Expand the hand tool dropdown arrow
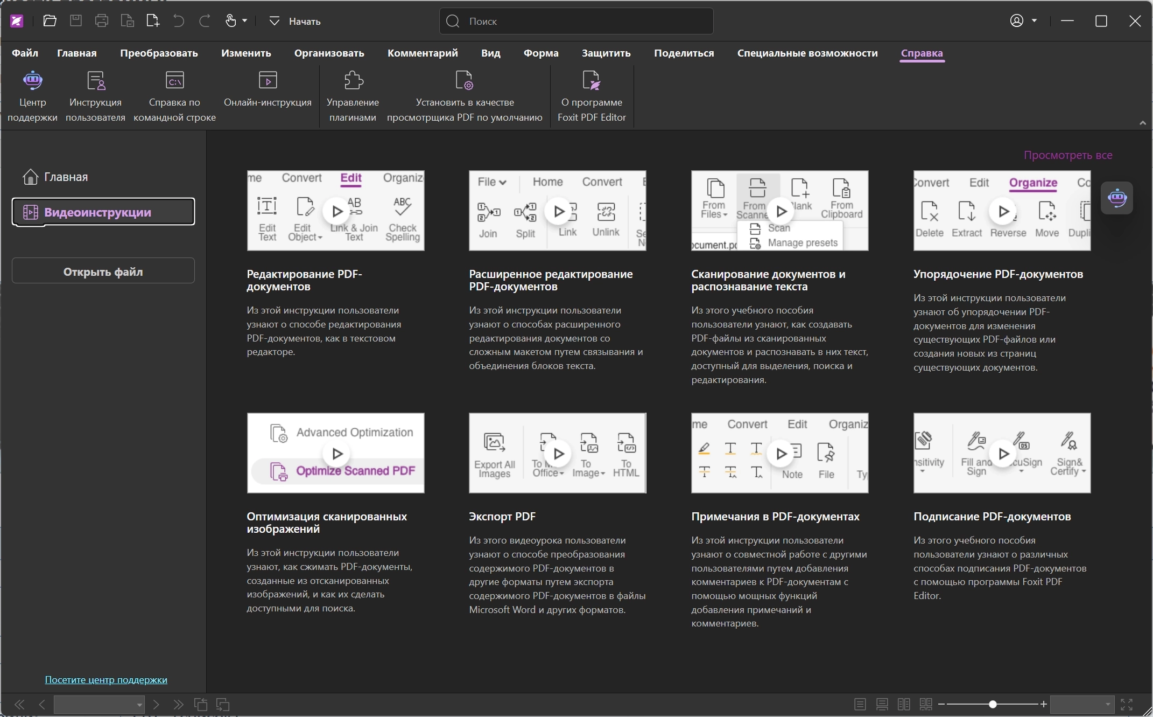This screenshot has height=717, width=1153. click(245, 21)
